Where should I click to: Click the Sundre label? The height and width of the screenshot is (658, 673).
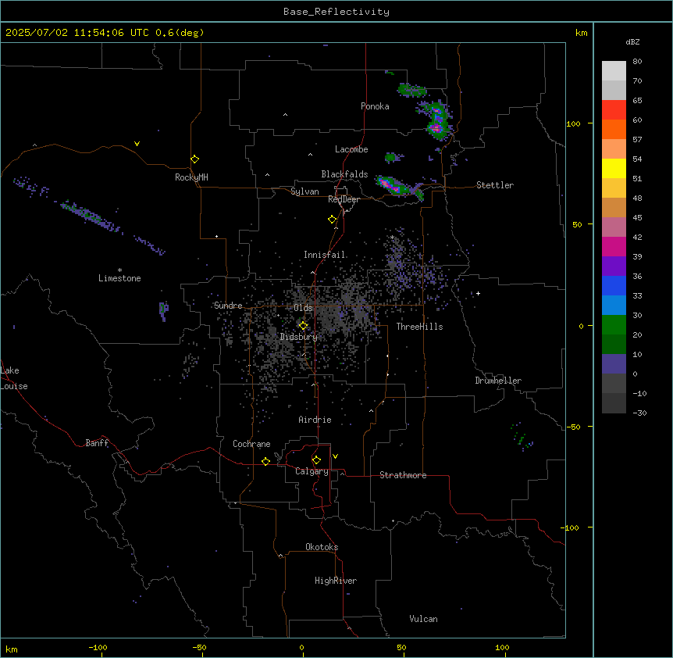pyautogui.click(x=228, y=306)
